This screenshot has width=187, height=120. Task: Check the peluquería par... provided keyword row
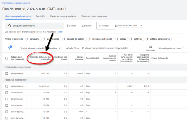point(7,73)
